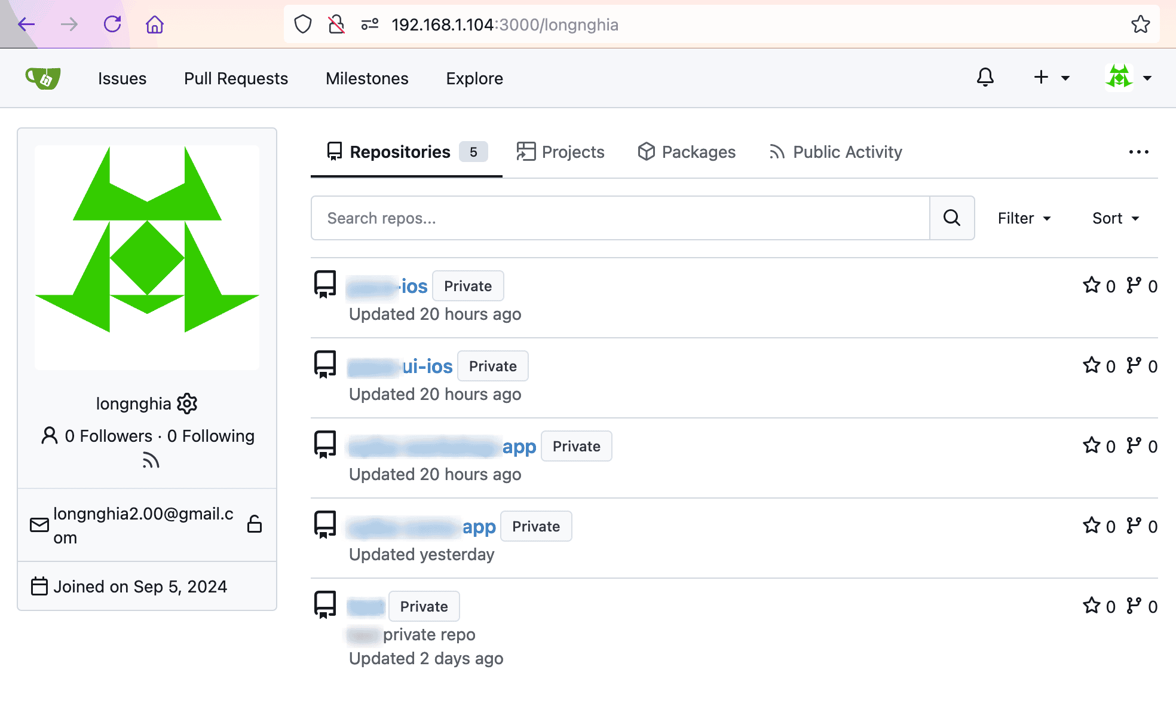Click repo icon of repo updated 2 days ago
This screenshot has width=1176, height=721.
click(x=325, y=604)
